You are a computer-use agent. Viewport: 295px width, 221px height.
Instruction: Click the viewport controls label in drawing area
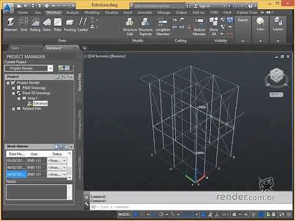point(104,56)
